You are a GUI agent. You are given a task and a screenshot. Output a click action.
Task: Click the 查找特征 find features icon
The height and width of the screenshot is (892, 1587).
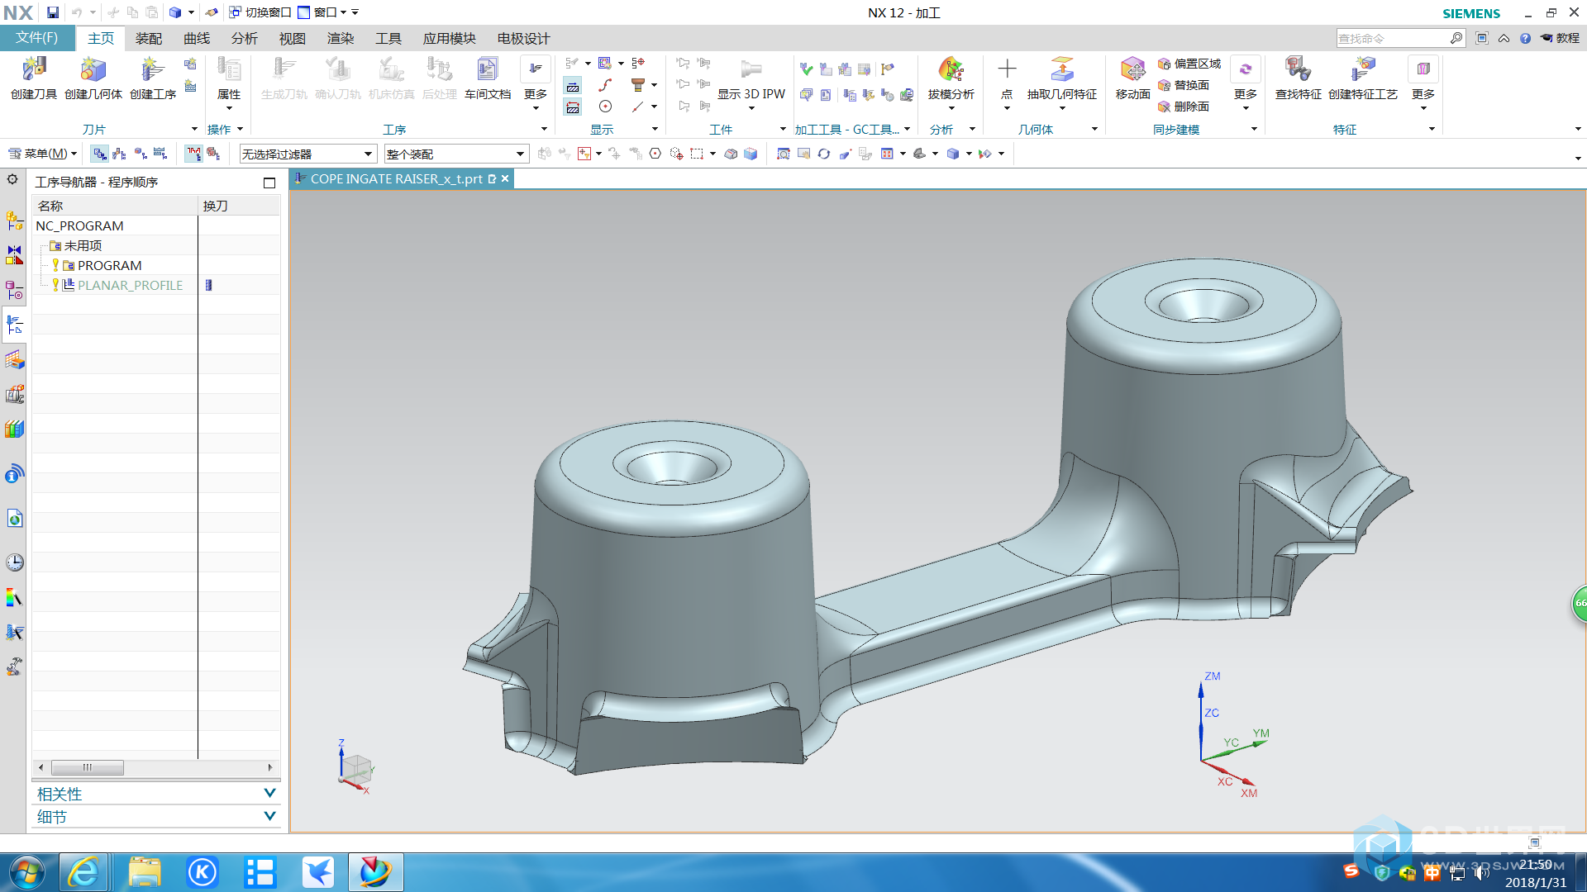click(1298, 78)
